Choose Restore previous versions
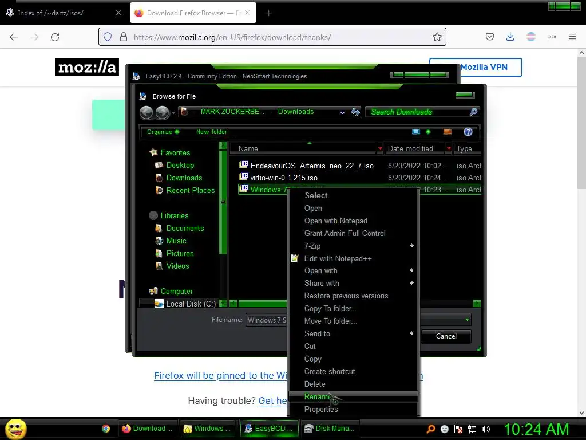 tap(353, 296)
